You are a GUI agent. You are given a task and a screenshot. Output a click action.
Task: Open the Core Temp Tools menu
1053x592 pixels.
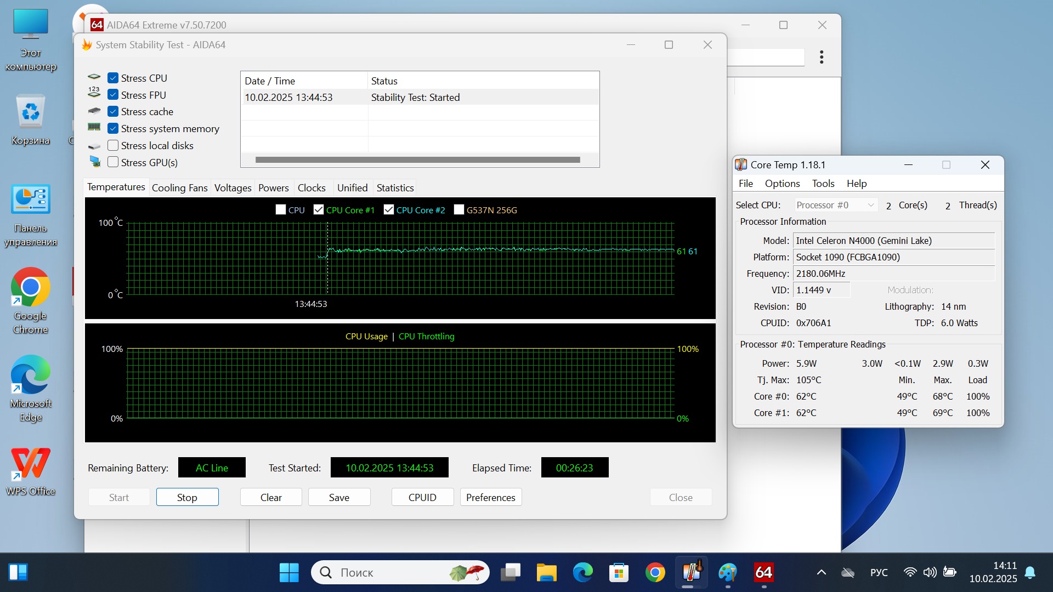click(x=823, y=183)
